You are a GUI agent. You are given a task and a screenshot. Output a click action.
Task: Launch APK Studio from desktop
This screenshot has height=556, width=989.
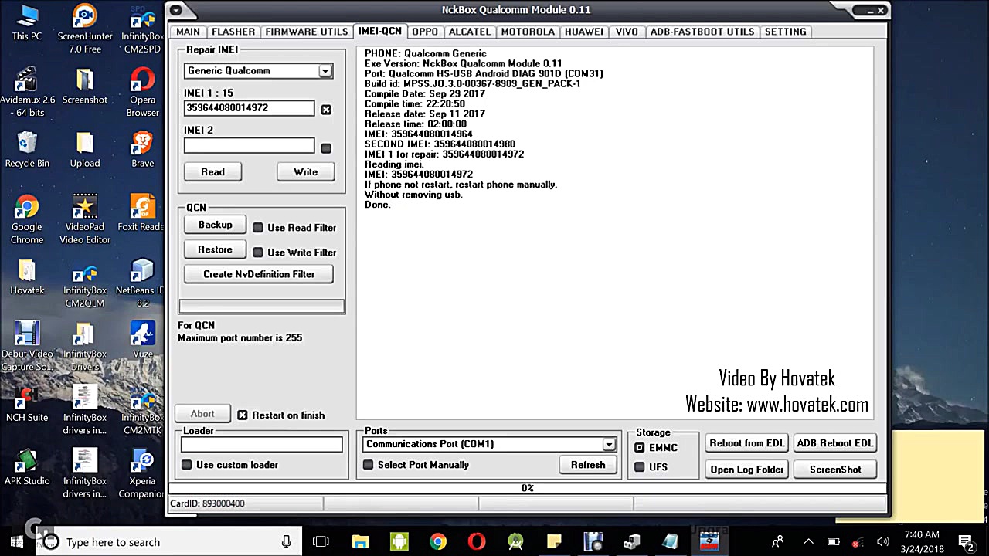click(27, 468)
